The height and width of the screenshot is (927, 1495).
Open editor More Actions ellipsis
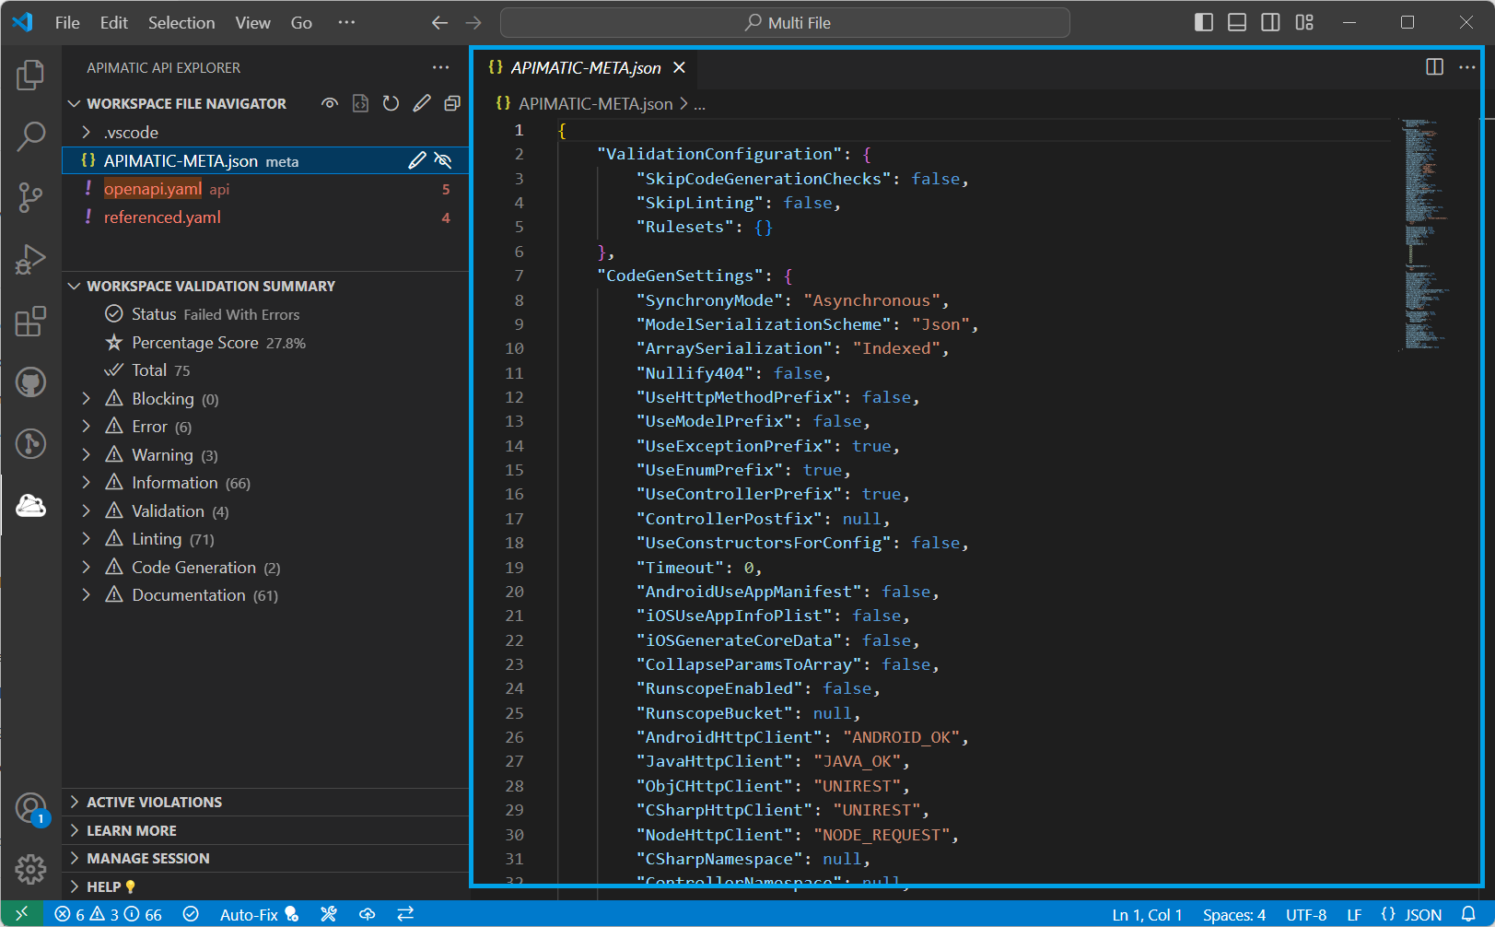click(1466, 66)
